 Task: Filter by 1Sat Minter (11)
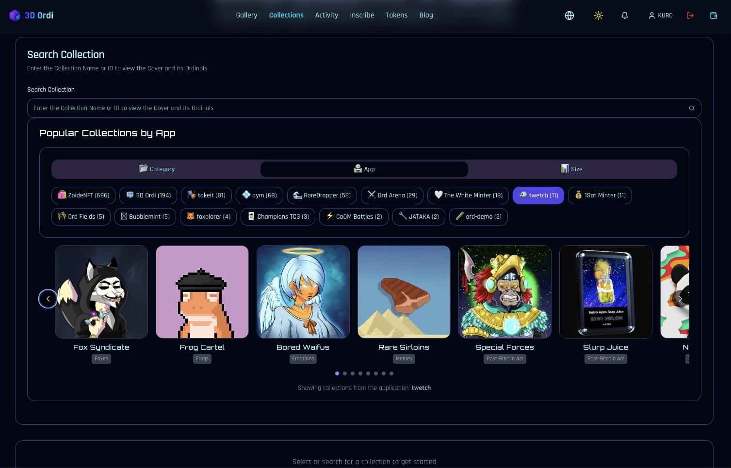(600, 195)
